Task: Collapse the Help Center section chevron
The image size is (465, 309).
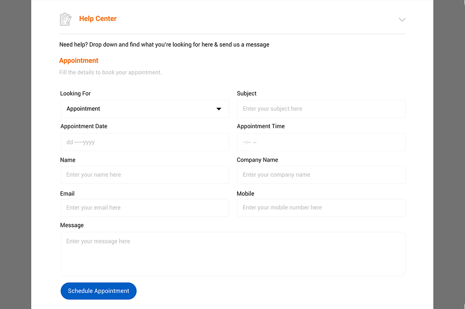Action: pos(402,19)
